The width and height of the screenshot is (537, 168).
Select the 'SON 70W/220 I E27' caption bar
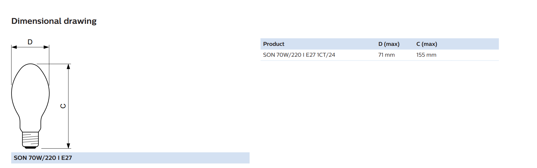(130, 158)
